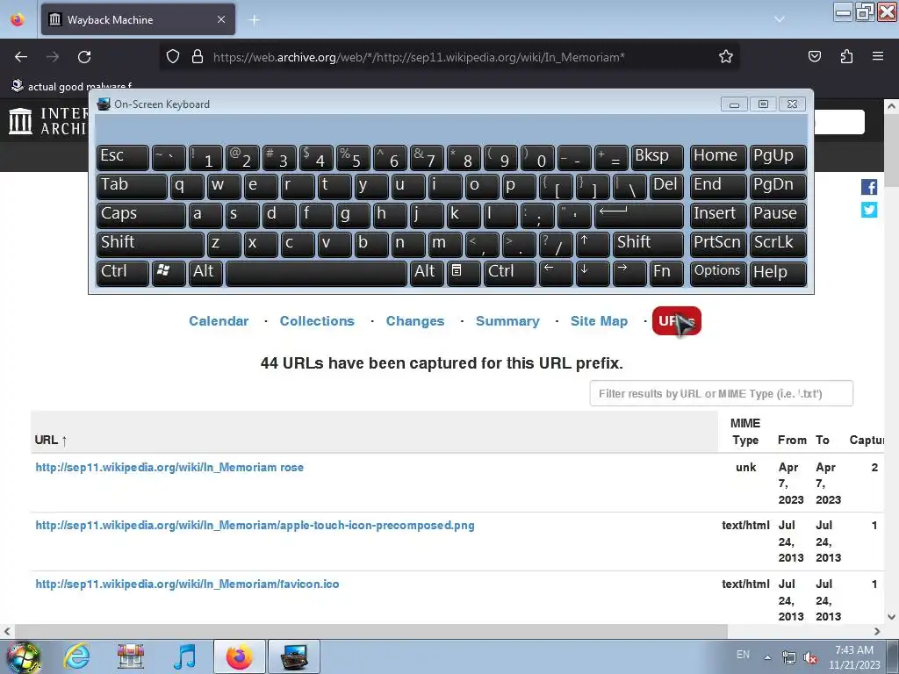This screenshot has height=674, width=899.
Task: Open the apple-touch-icon-precomposed.png link
Action: tap(255, 526)
